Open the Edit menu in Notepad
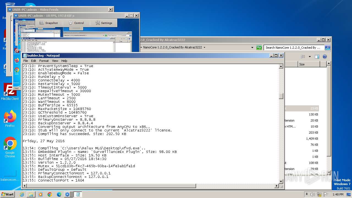Screen dimensions: 352x198 coord(34,61)
